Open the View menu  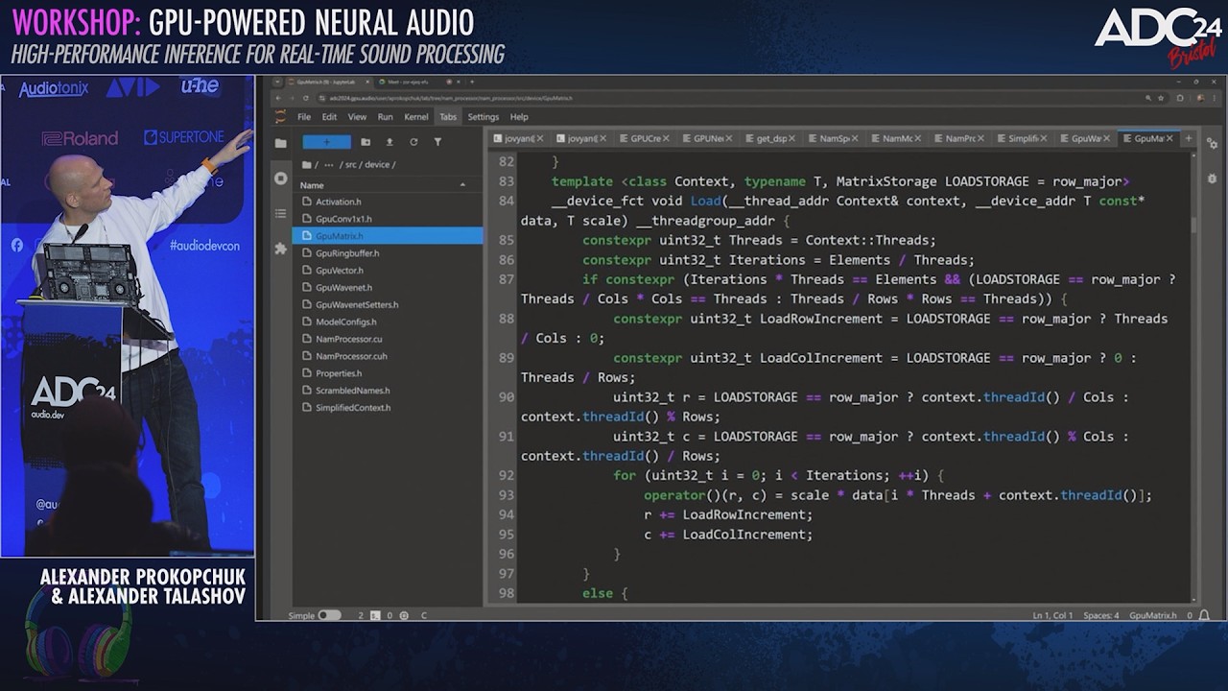click(357, 117)
